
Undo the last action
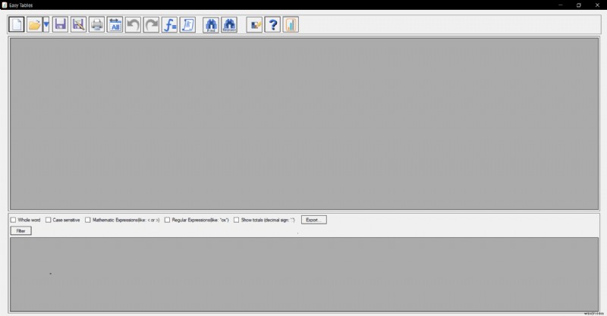pyautogui.click(x=134, y=25)
